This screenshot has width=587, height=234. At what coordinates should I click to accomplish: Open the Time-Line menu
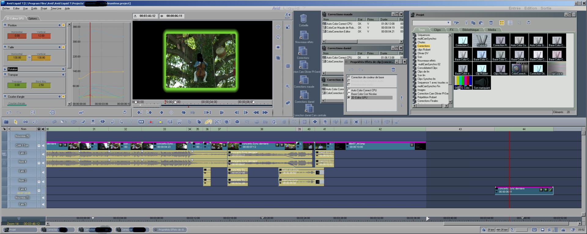tap(56, 9)
